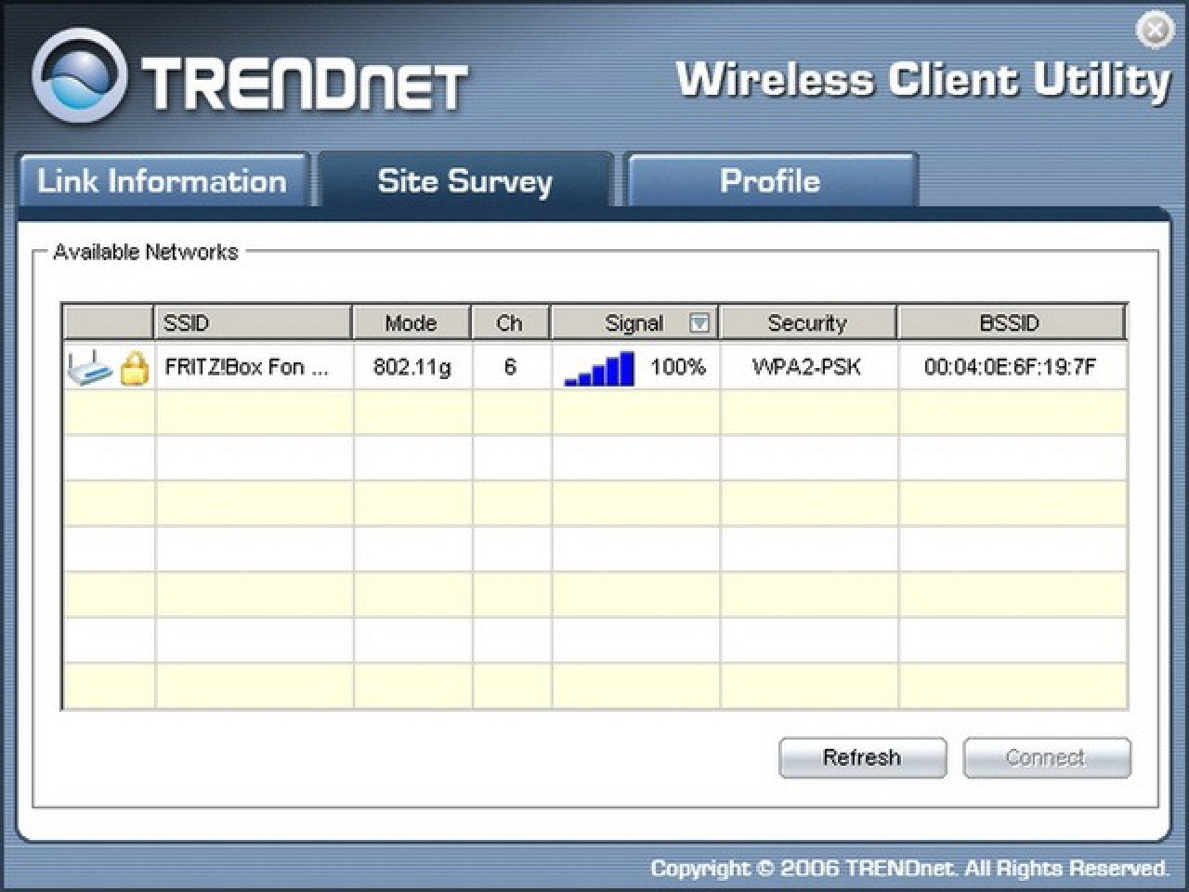Open the Profile tab

point(770,180)
